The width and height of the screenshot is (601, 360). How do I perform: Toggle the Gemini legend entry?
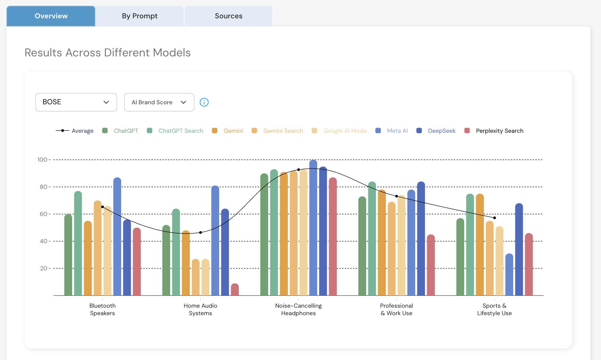coord(227,131)
